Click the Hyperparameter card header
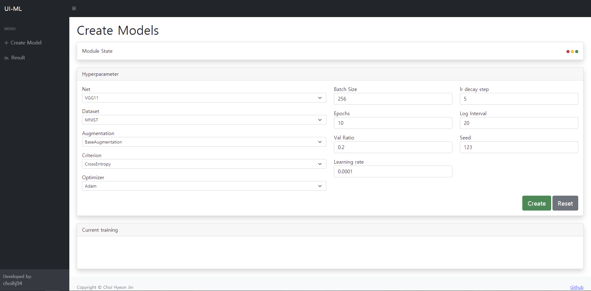Viewport: 591px width, 291px height. point(330,74)
